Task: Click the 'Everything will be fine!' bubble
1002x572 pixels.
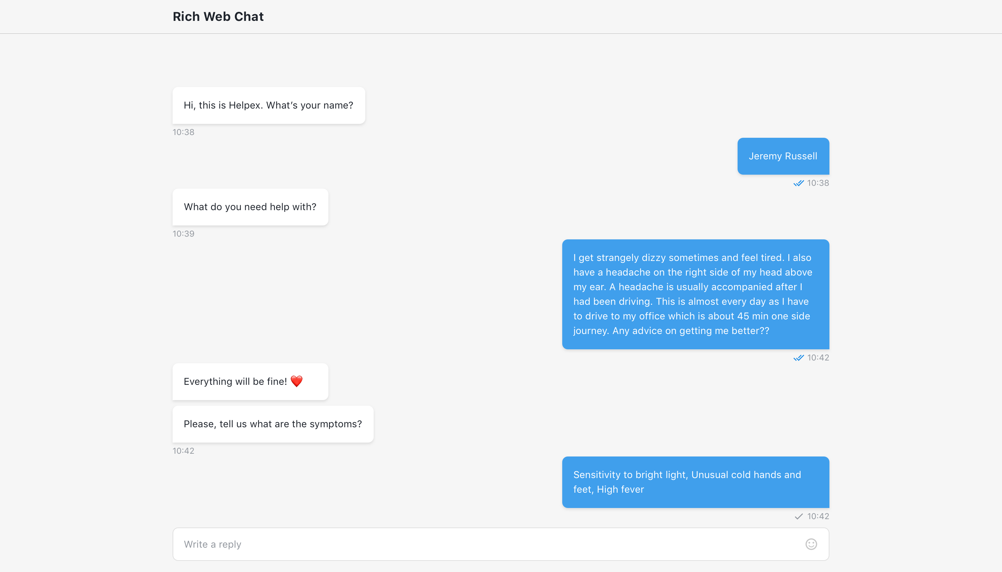Action: [x=250, y=381]
